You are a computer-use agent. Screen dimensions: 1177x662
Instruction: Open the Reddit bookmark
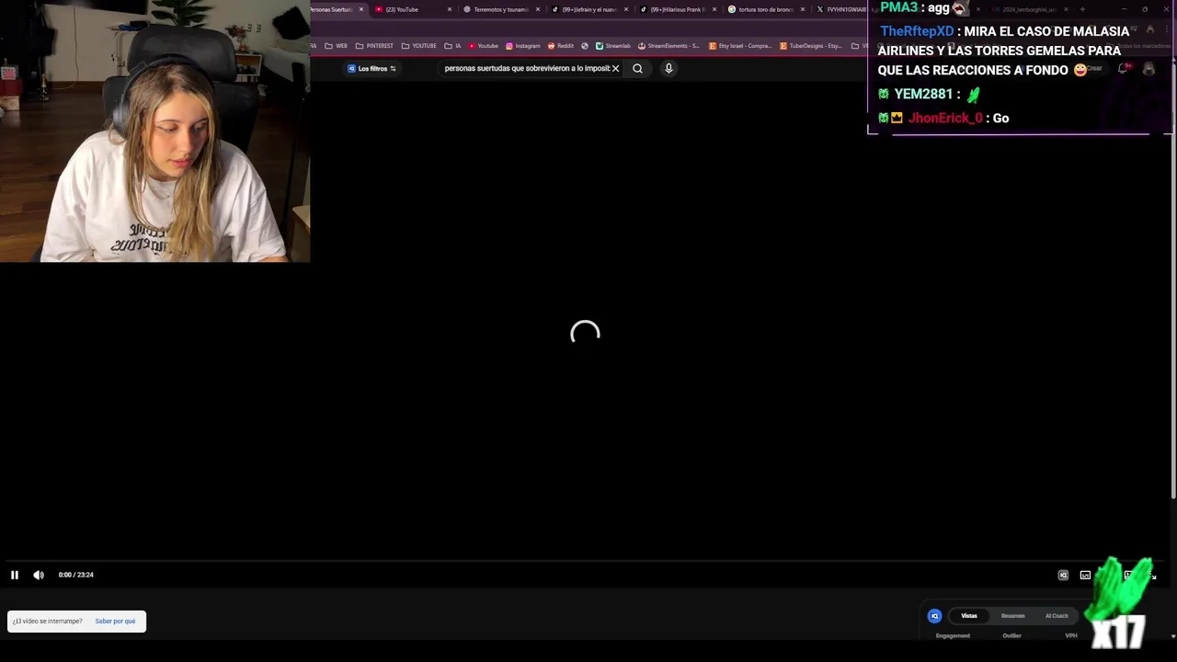(x=561, y=46)
